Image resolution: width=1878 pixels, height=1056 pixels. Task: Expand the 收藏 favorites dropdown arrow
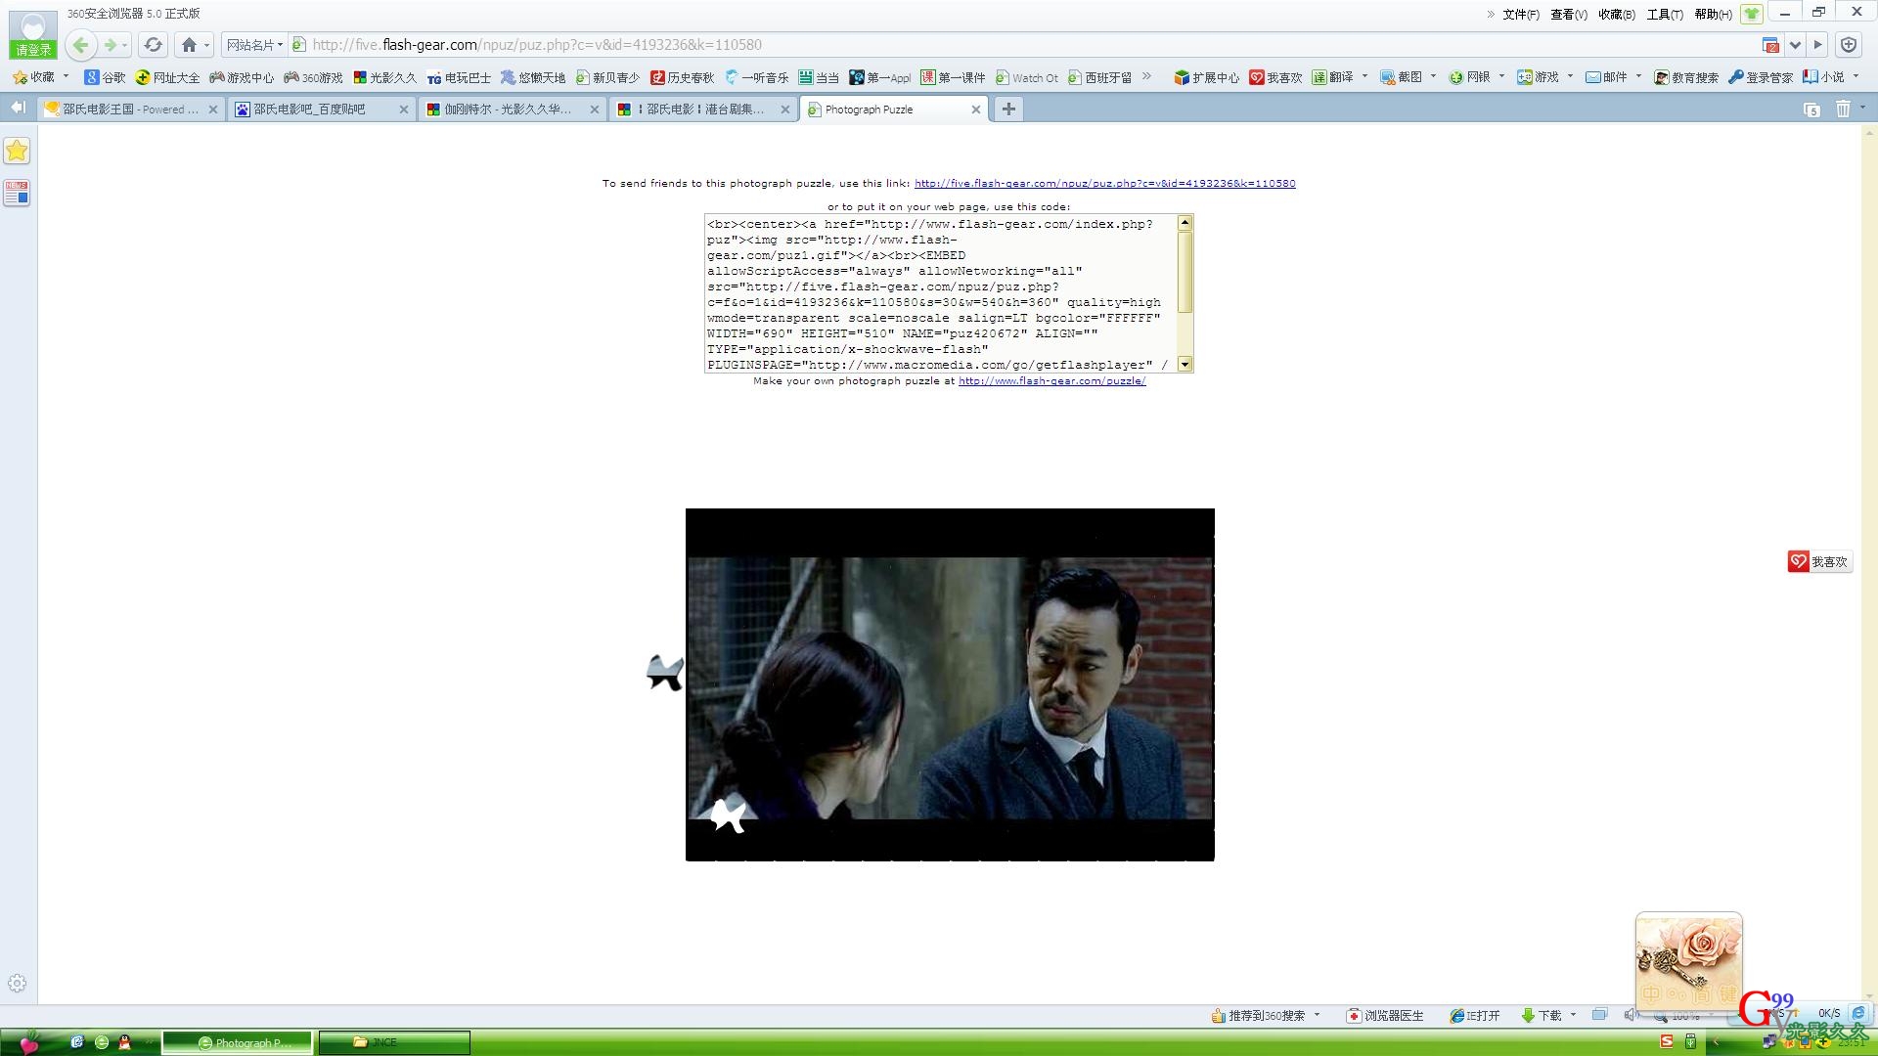(67, 76)
